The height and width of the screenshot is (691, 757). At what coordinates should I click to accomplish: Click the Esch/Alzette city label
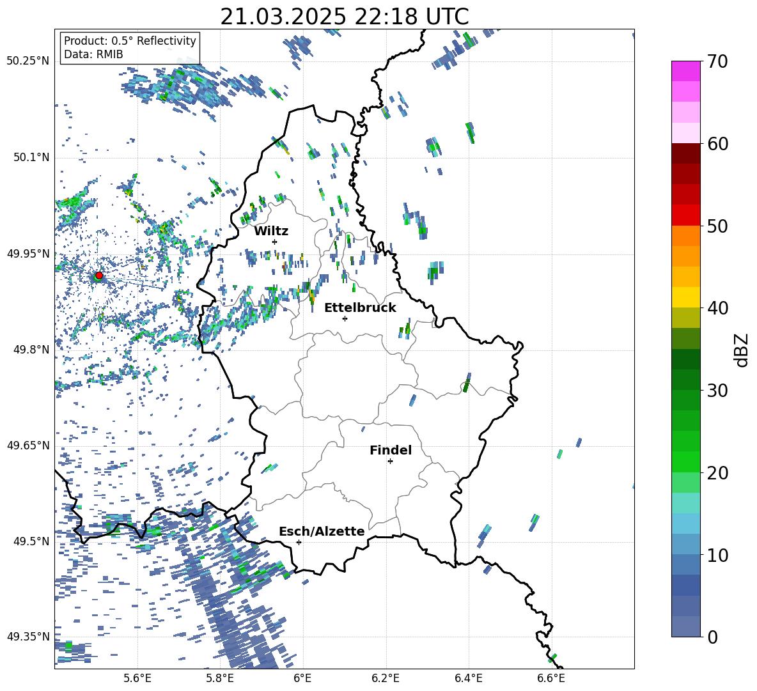click(x=322, y=531)
